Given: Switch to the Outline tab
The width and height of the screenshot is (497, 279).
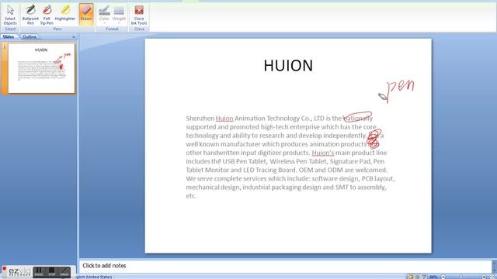Looking at the screenshot, I should (x=30, y=36).
